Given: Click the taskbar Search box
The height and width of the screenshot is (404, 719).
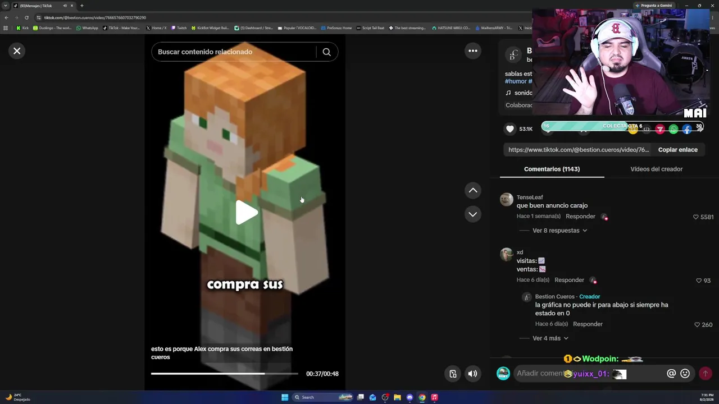Looking at the screenshot, I should [324, 397].
